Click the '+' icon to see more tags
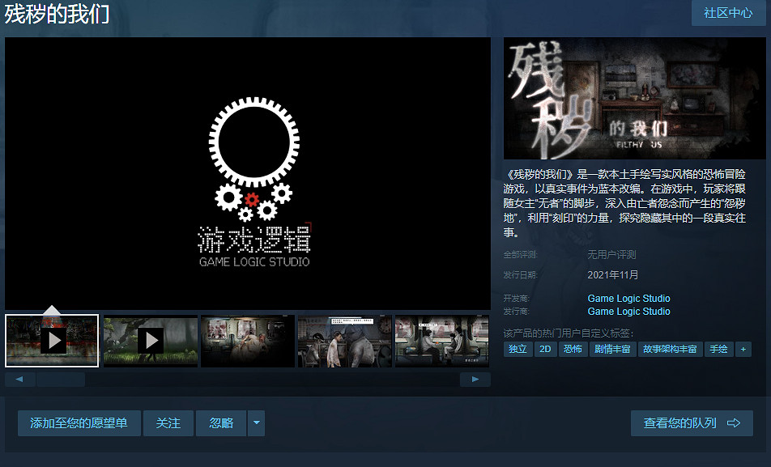Screen dimensions: 771x467 click(743, 349)
